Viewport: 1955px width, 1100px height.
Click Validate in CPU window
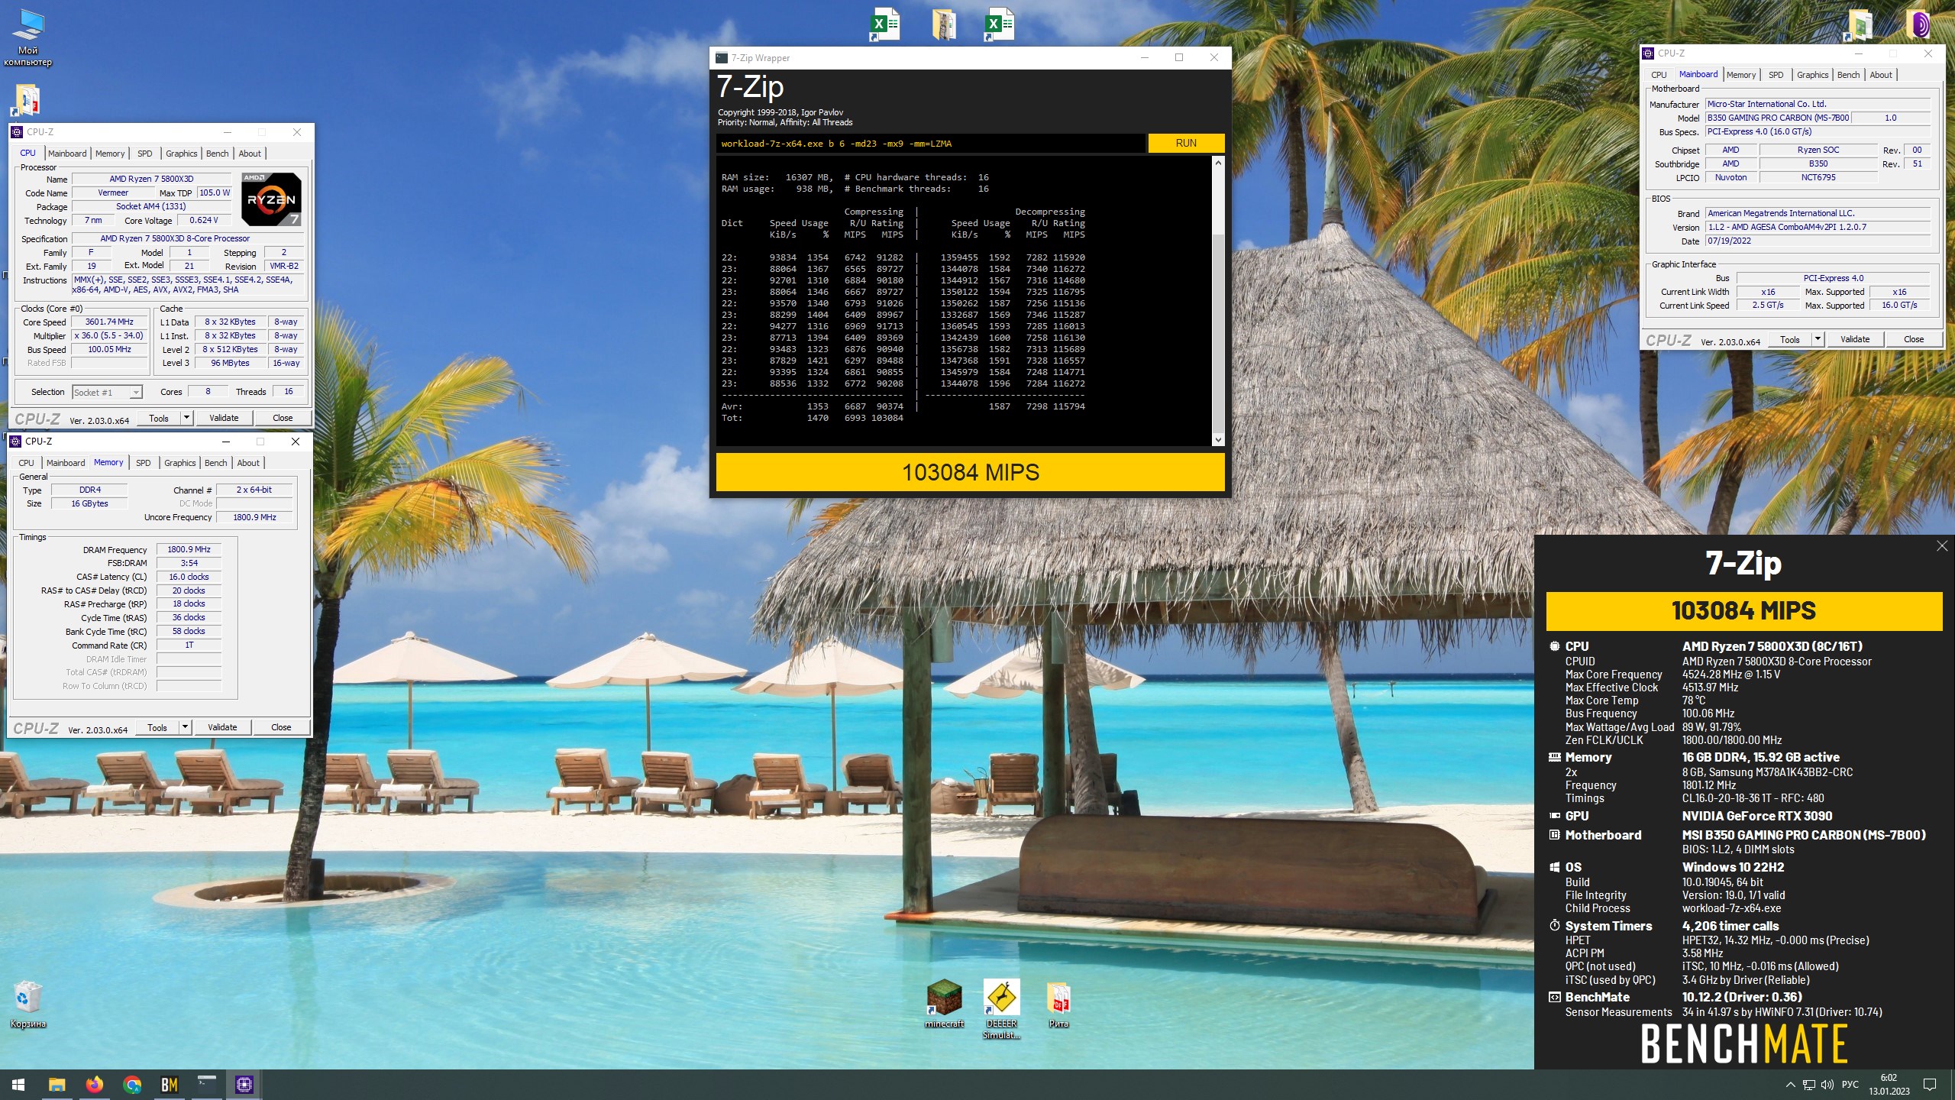click(224, 418)
